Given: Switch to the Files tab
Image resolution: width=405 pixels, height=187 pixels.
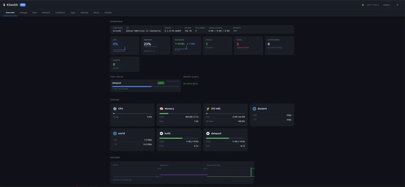Looking at the screenshot, I should coord(34,12).
